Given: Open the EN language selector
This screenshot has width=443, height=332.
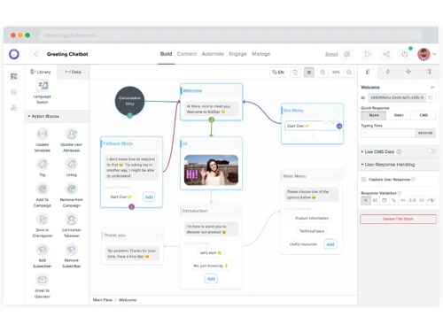Looking at the screenshot, I should (x=278, y=72).
